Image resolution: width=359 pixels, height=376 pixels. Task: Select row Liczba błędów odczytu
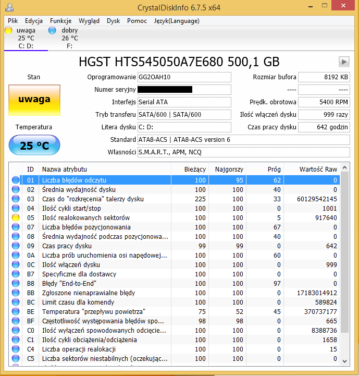(175, 180)
